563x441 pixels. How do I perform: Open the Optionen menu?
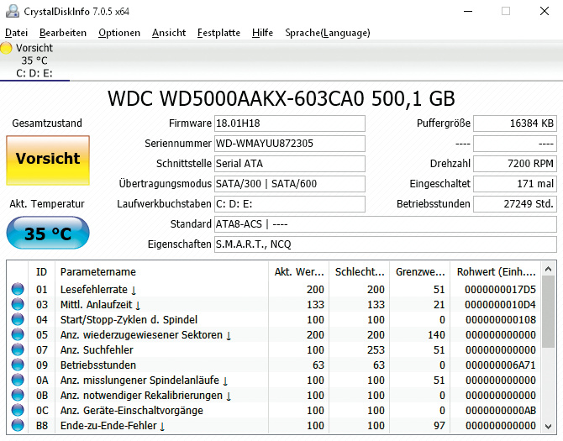point(119,33)
